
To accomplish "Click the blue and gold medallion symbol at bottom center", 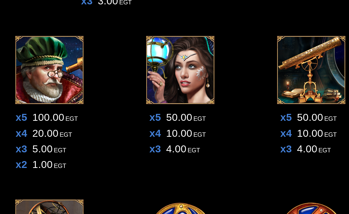I will click(x=180, y=209).
